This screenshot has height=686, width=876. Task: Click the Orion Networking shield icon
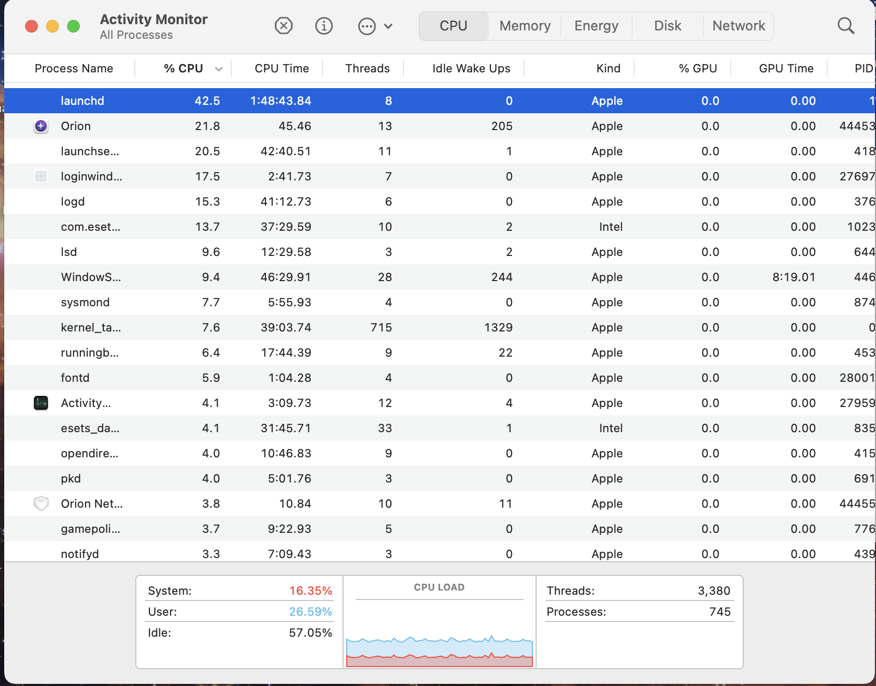point(41,503)
